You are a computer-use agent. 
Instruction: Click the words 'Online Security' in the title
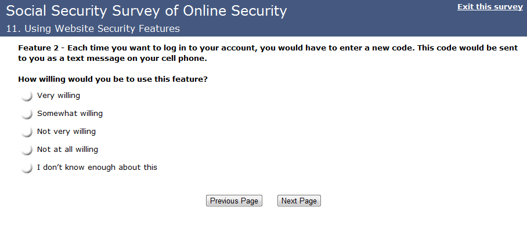tap(236, 11)
